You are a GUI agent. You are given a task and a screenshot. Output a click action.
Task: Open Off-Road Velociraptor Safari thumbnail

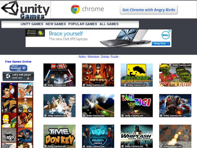click(137, 75)
